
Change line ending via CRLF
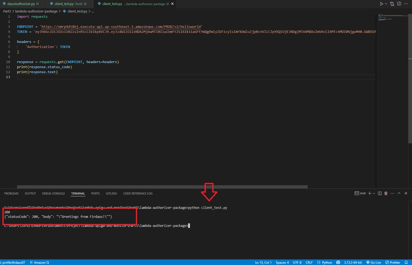point(309,262)
